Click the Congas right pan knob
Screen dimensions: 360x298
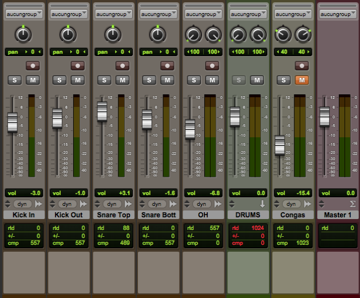[303, 35]
